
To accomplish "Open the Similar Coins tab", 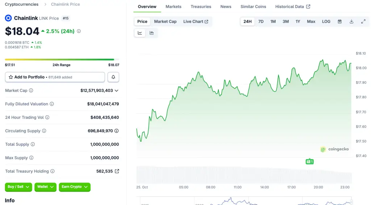I will click(x=253, y=7).
